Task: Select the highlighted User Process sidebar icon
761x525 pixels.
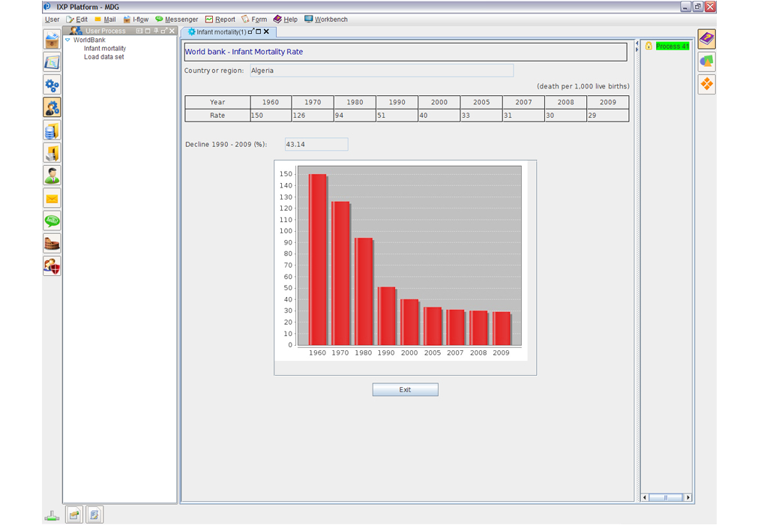Action: 52,107
